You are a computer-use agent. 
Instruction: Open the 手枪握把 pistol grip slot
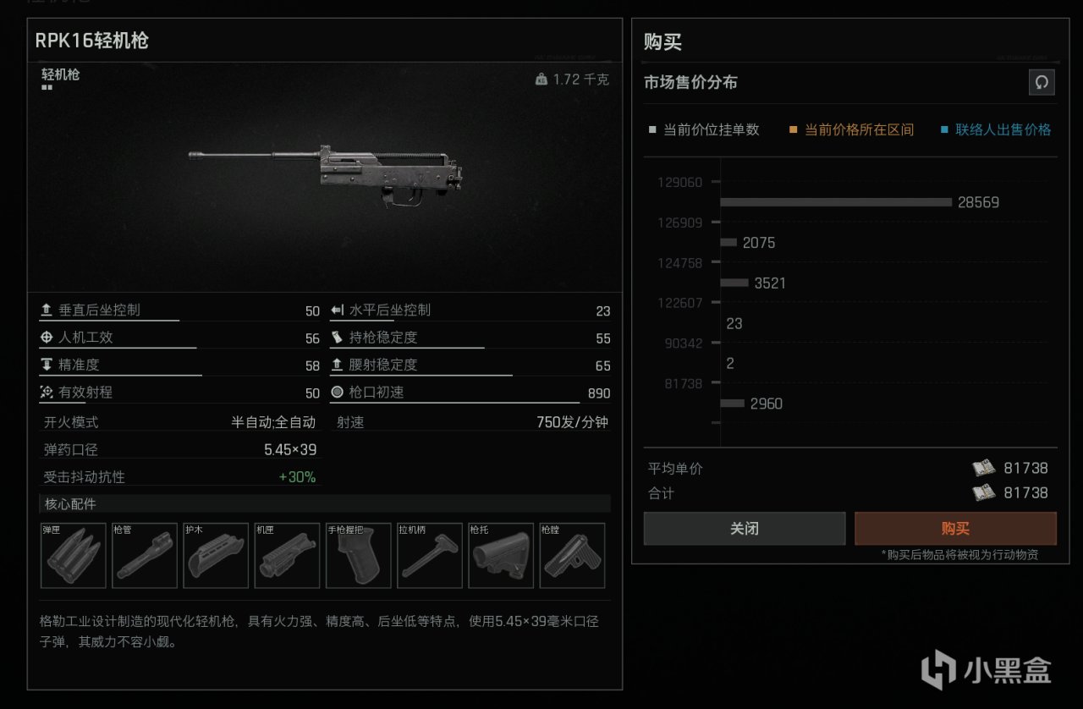(x=359, y=555)
